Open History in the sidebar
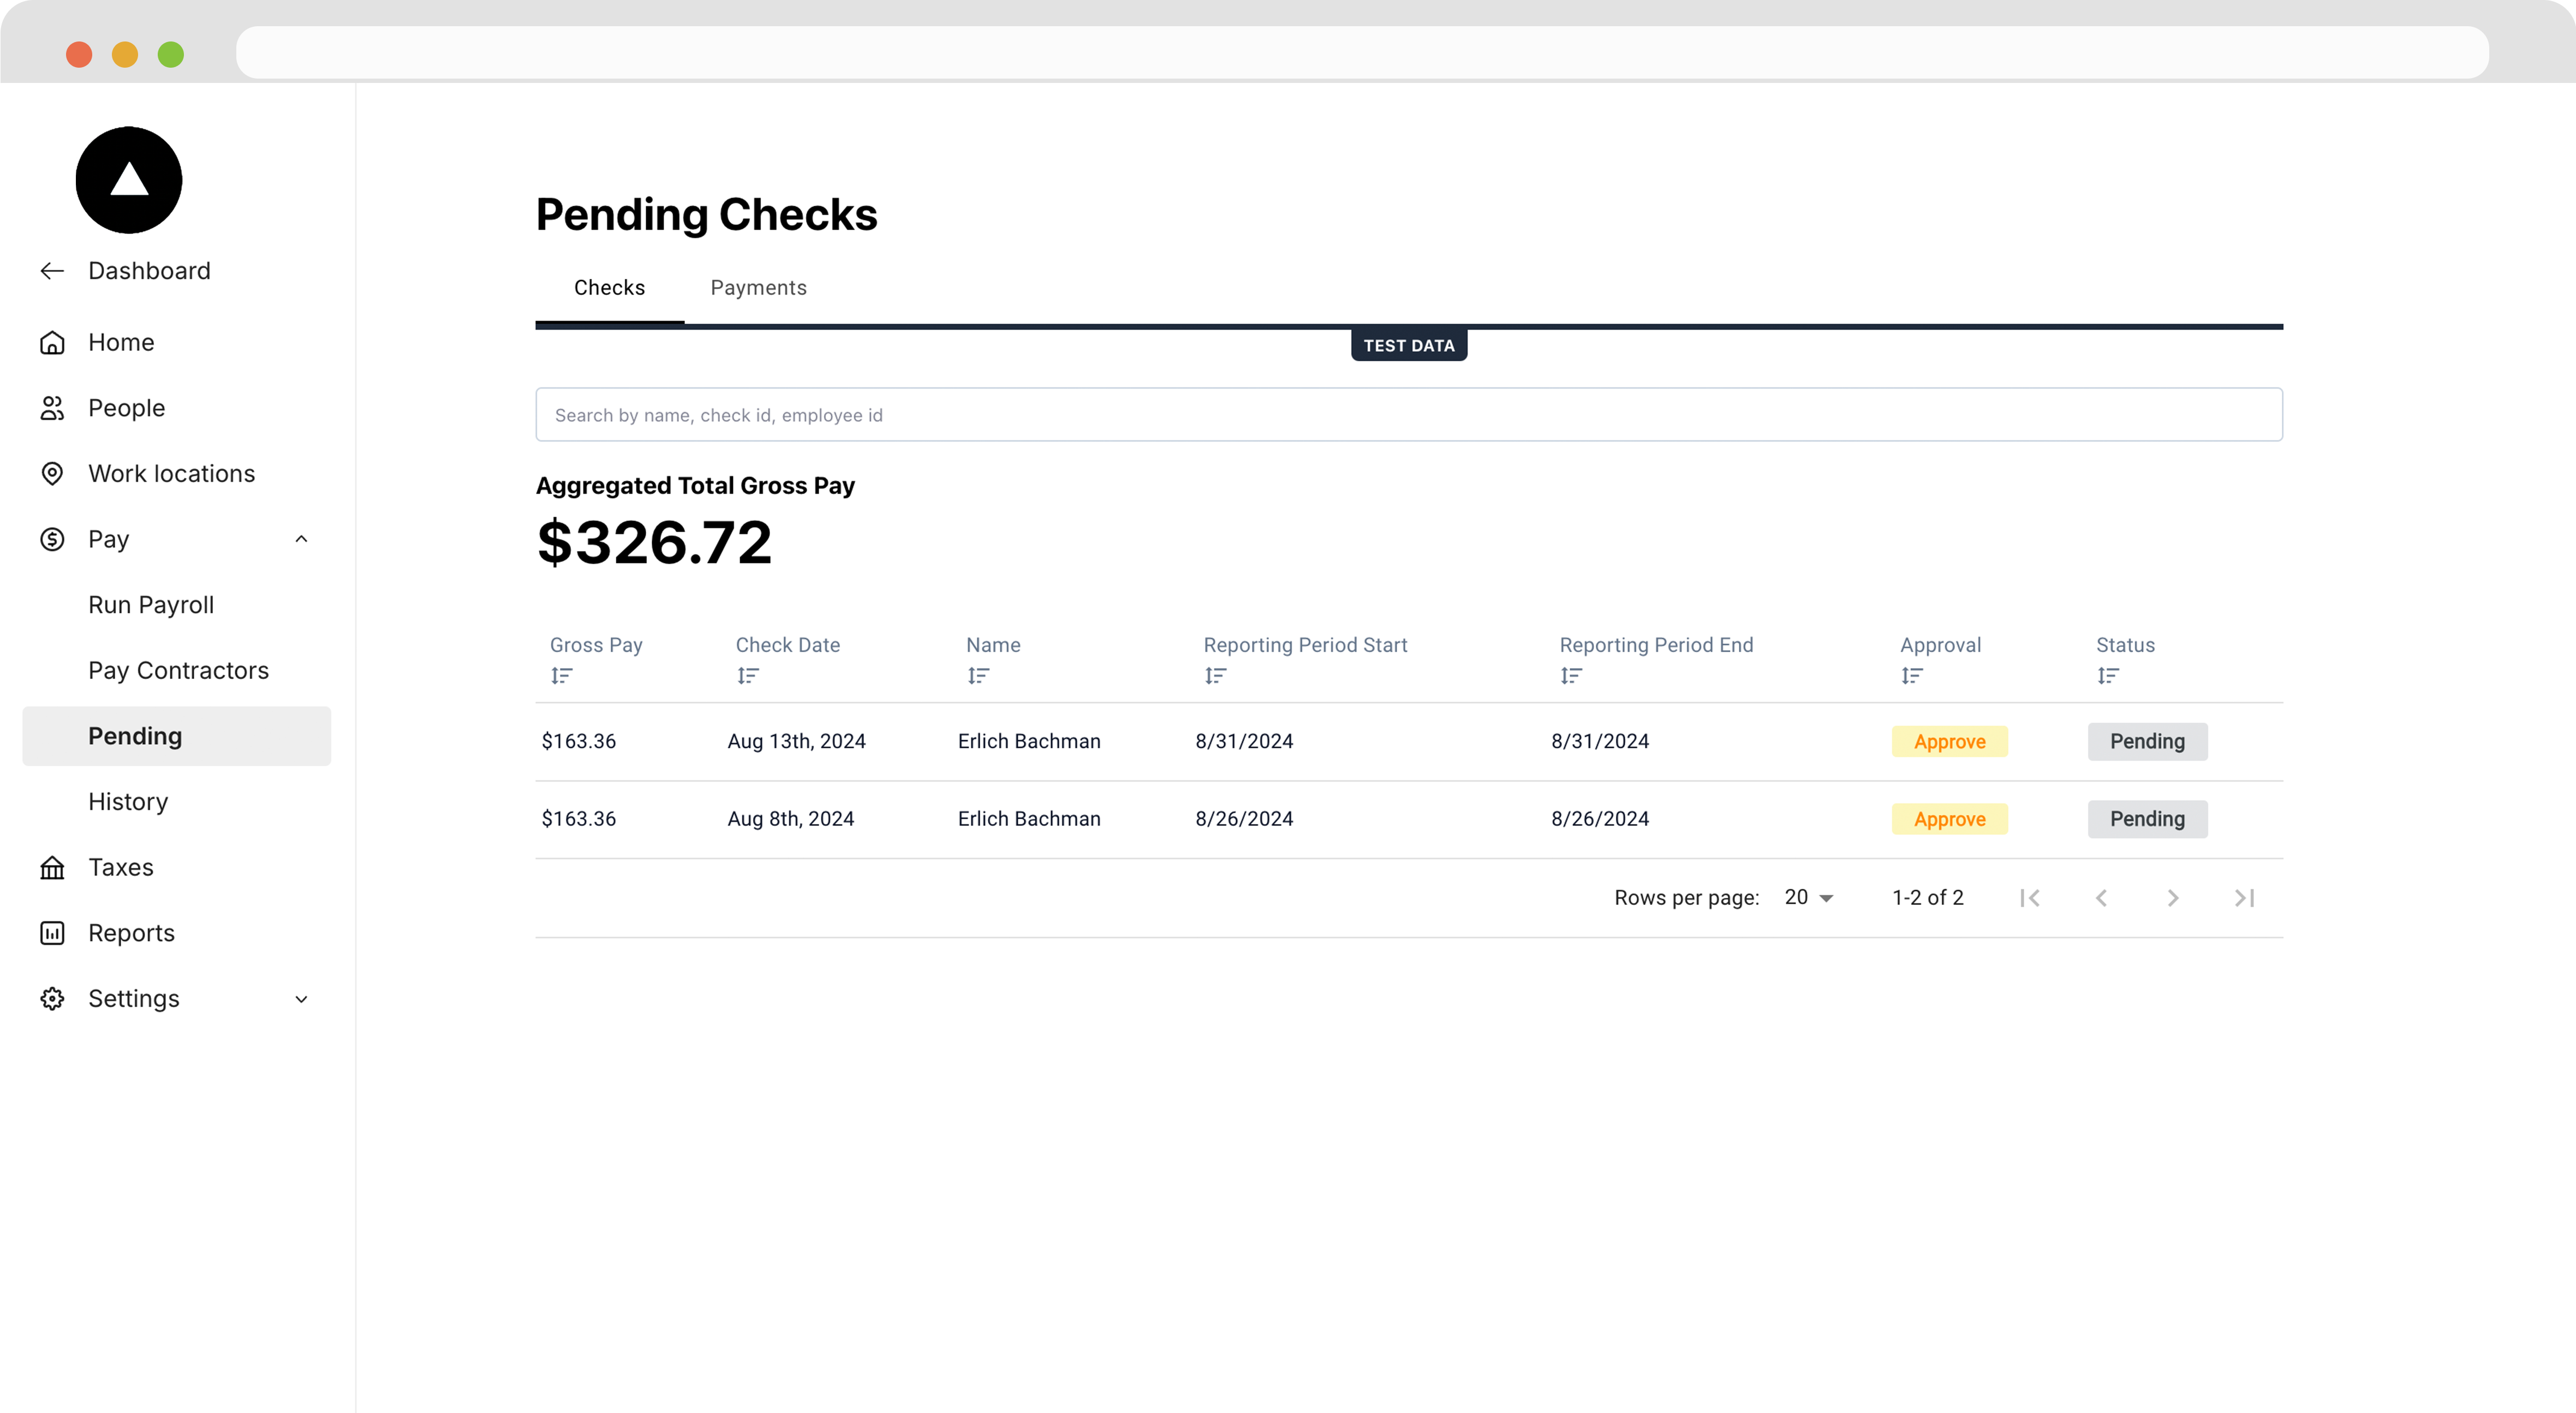 point(128,802)
